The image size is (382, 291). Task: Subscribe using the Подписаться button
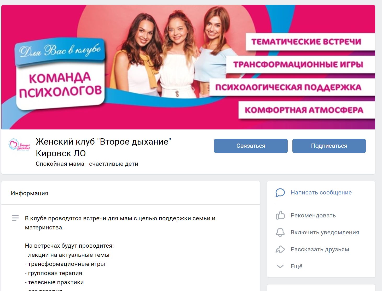click(329, 146)
